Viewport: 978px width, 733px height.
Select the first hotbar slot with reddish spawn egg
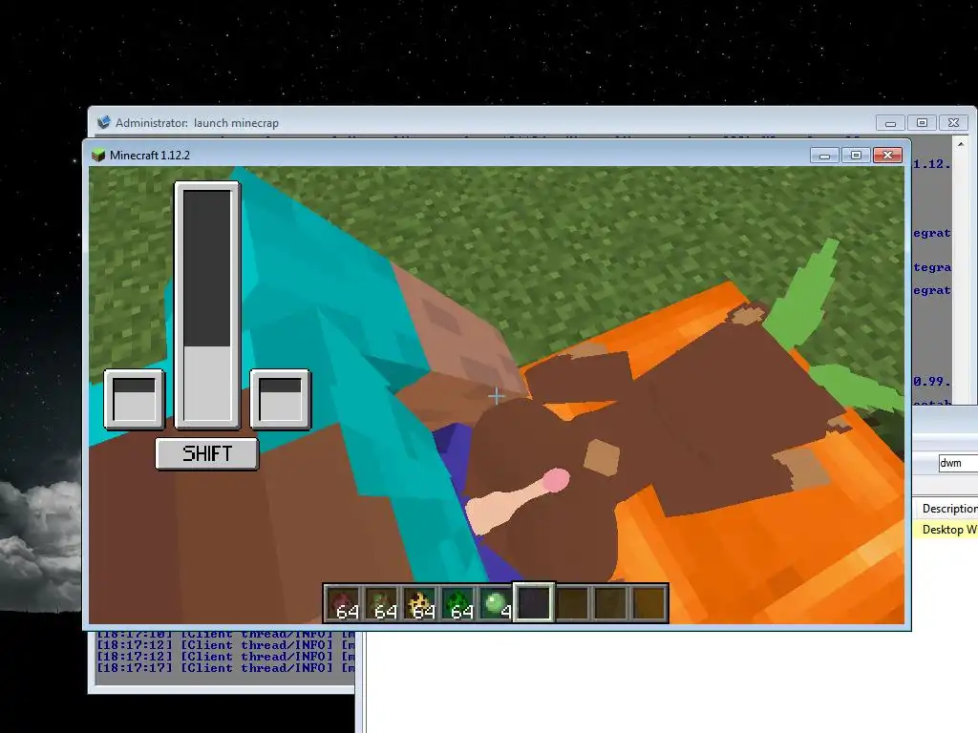[x=344, y=603]
